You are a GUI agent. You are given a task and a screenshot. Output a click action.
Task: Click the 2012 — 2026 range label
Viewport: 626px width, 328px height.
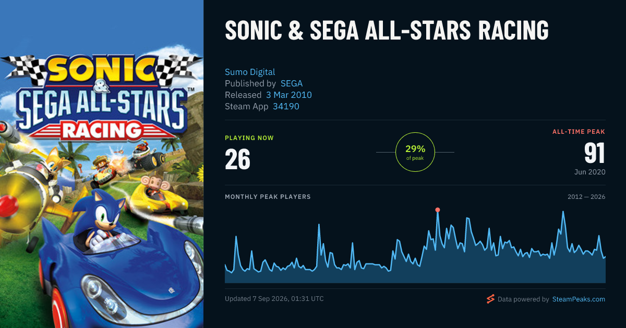pyautogui.click(x=586, y=197)
